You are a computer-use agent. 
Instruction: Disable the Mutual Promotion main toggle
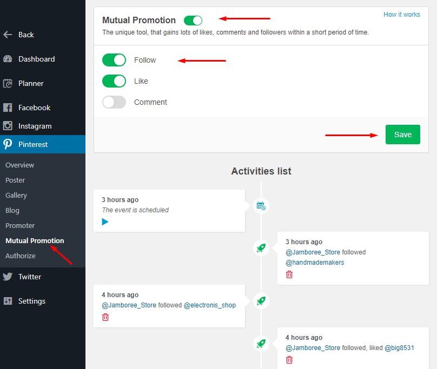(x=193, y=21)
